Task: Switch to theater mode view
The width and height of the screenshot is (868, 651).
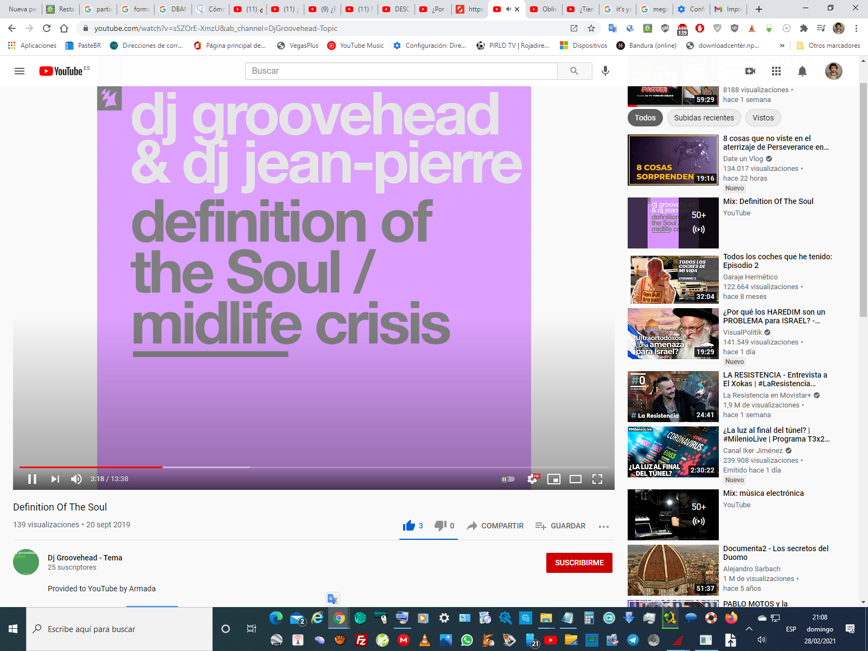Action: (576, 479)
